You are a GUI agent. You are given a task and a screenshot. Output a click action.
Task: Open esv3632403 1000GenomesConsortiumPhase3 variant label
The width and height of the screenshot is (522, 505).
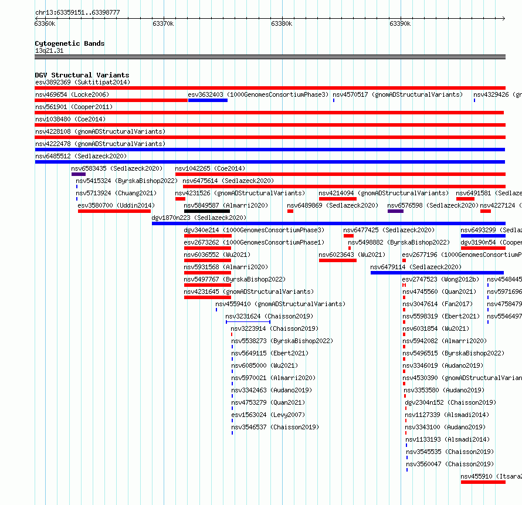tap(258, 94)
